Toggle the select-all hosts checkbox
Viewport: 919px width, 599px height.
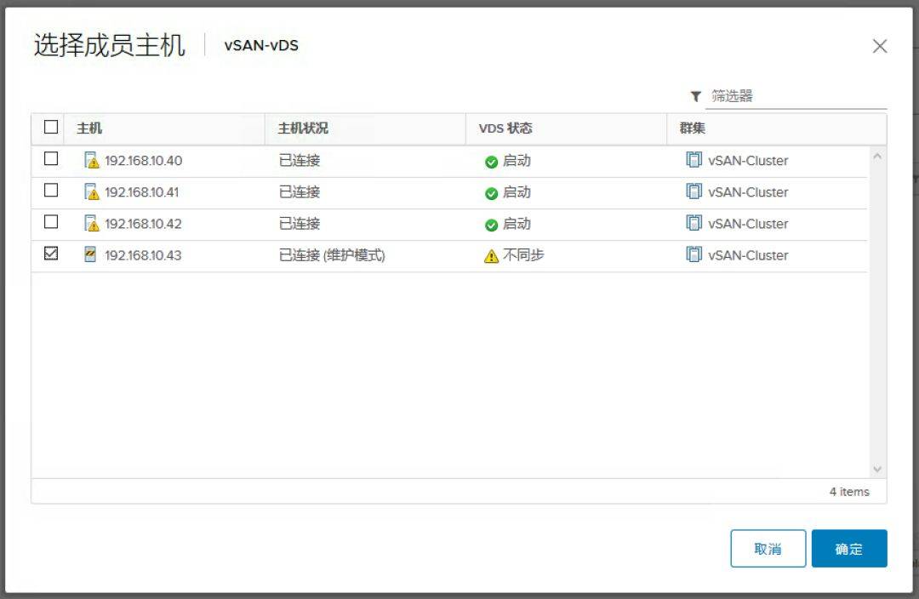51,128
